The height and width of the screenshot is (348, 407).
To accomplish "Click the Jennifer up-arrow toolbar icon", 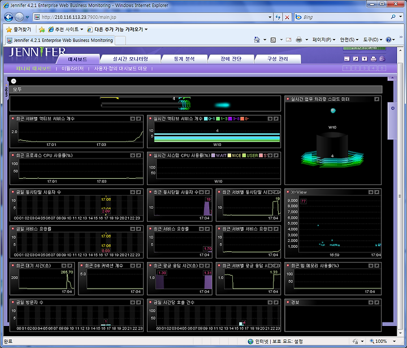I will 365,59.
